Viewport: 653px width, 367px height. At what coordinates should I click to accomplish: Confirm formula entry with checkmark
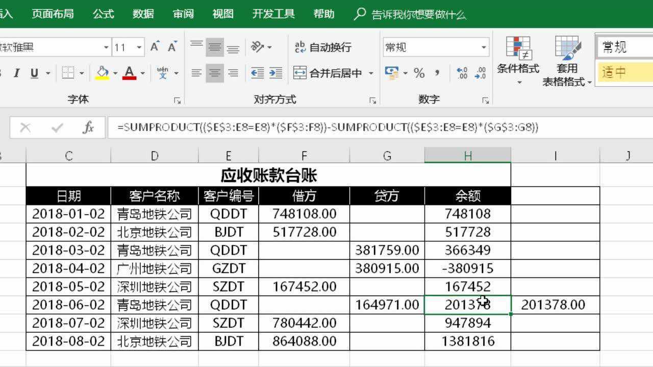[57, 127]
